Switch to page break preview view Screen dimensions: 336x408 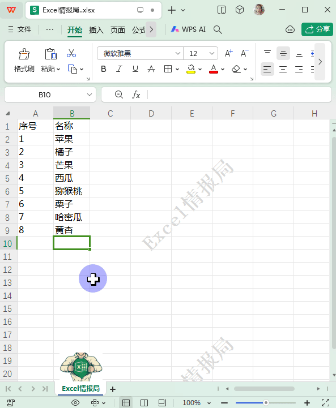(x=144, y=402)
